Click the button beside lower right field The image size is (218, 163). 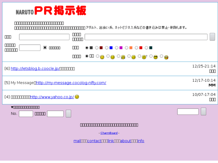pos(204,112)
